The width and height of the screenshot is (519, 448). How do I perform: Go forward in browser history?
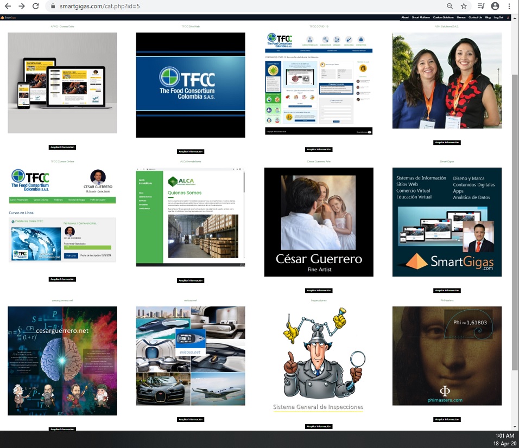(22, 6)
